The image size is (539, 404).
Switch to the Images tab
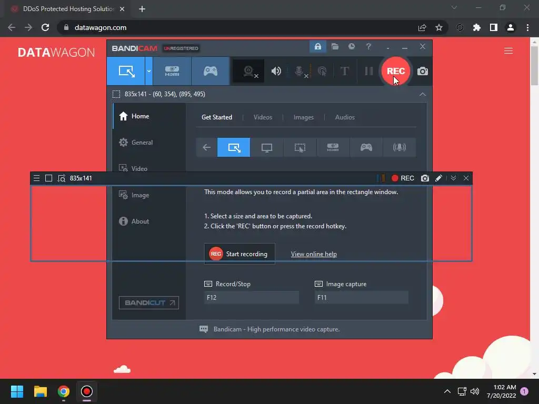303,117
